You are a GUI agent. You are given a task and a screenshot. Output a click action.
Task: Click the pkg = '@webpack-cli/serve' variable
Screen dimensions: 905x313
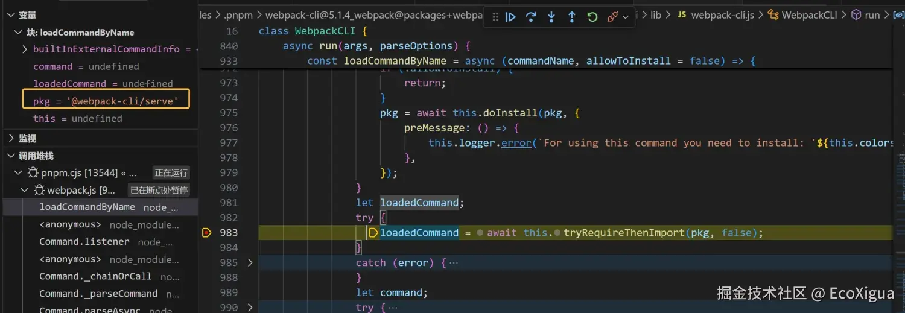[x=106, y=101]
